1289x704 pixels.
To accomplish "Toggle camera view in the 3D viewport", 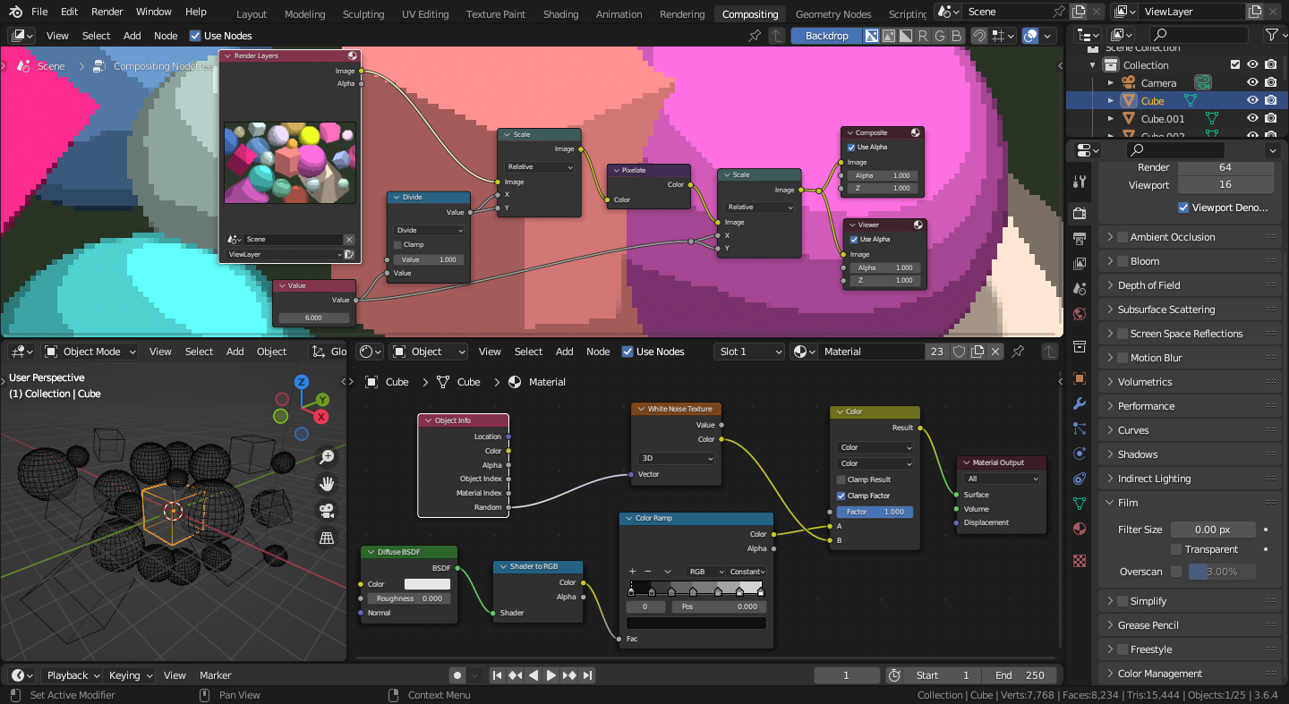I will click(x=328, y=511).
